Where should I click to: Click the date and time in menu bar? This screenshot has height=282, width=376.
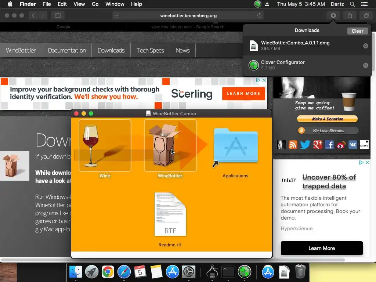coord(301,4)
